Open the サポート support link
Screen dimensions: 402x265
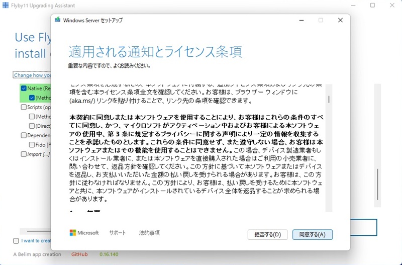pyautogui.click(x=118, y=233)
